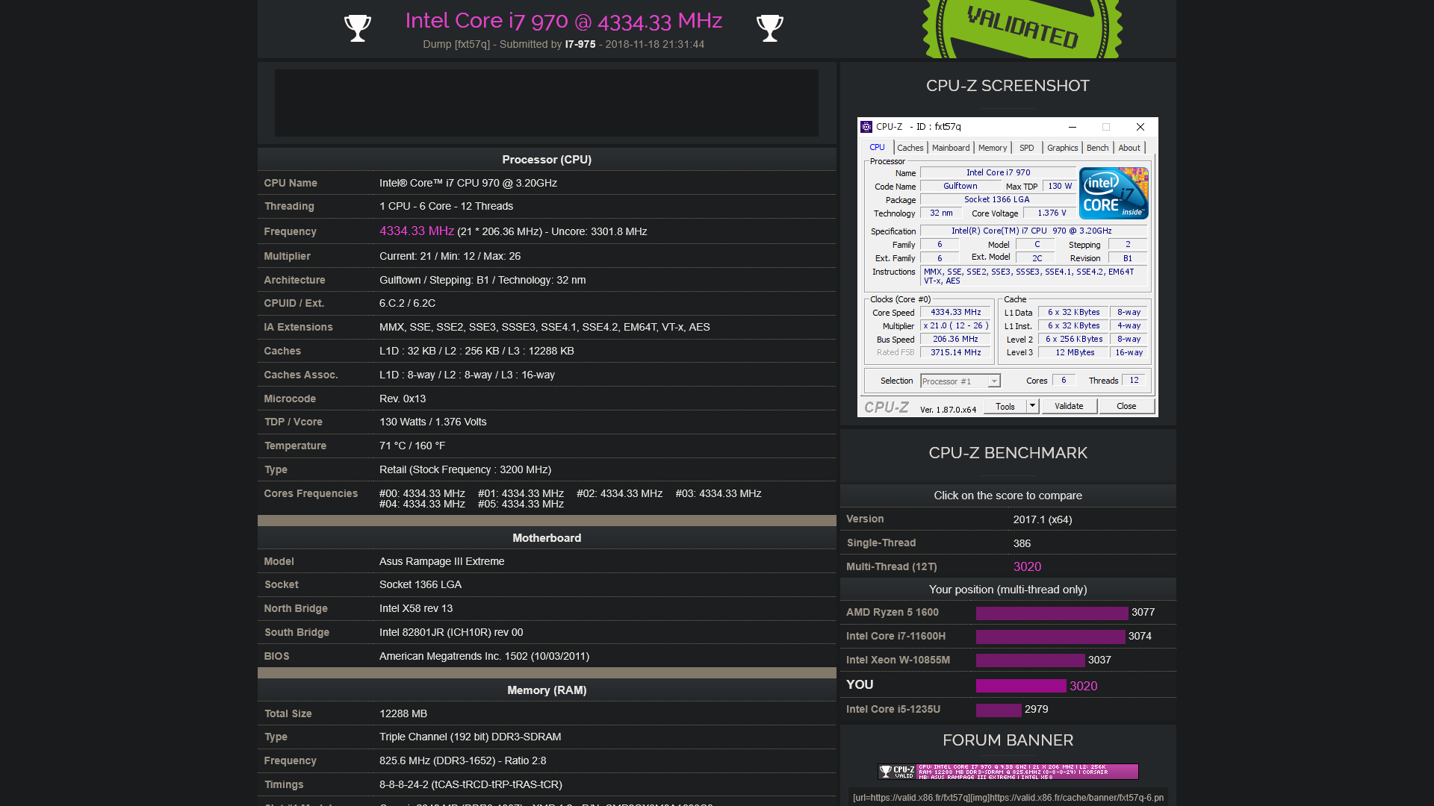Click the benchmark Version 2017.1 (x64) value

tap(1043, 519)
